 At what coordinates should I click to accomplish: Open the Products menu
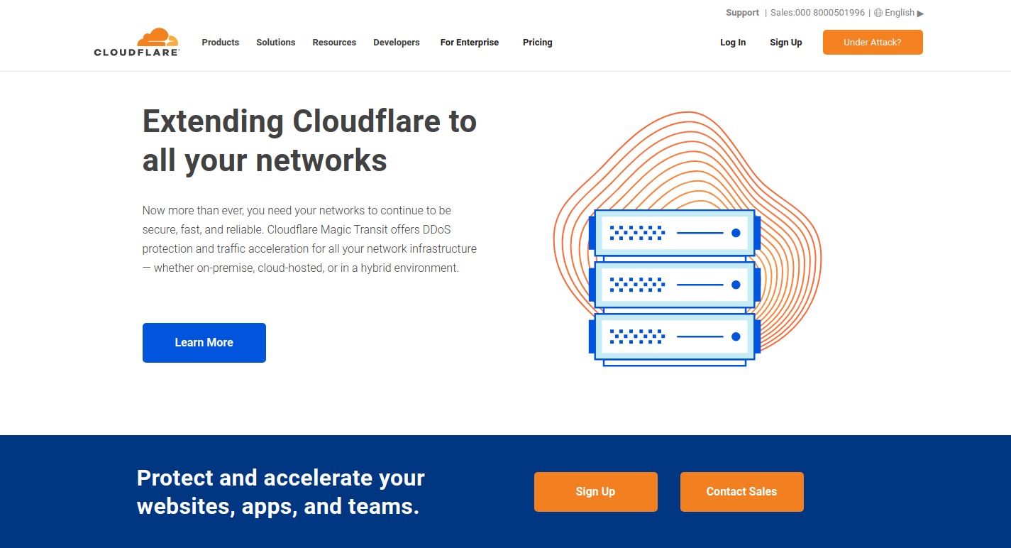click(220, 43)
